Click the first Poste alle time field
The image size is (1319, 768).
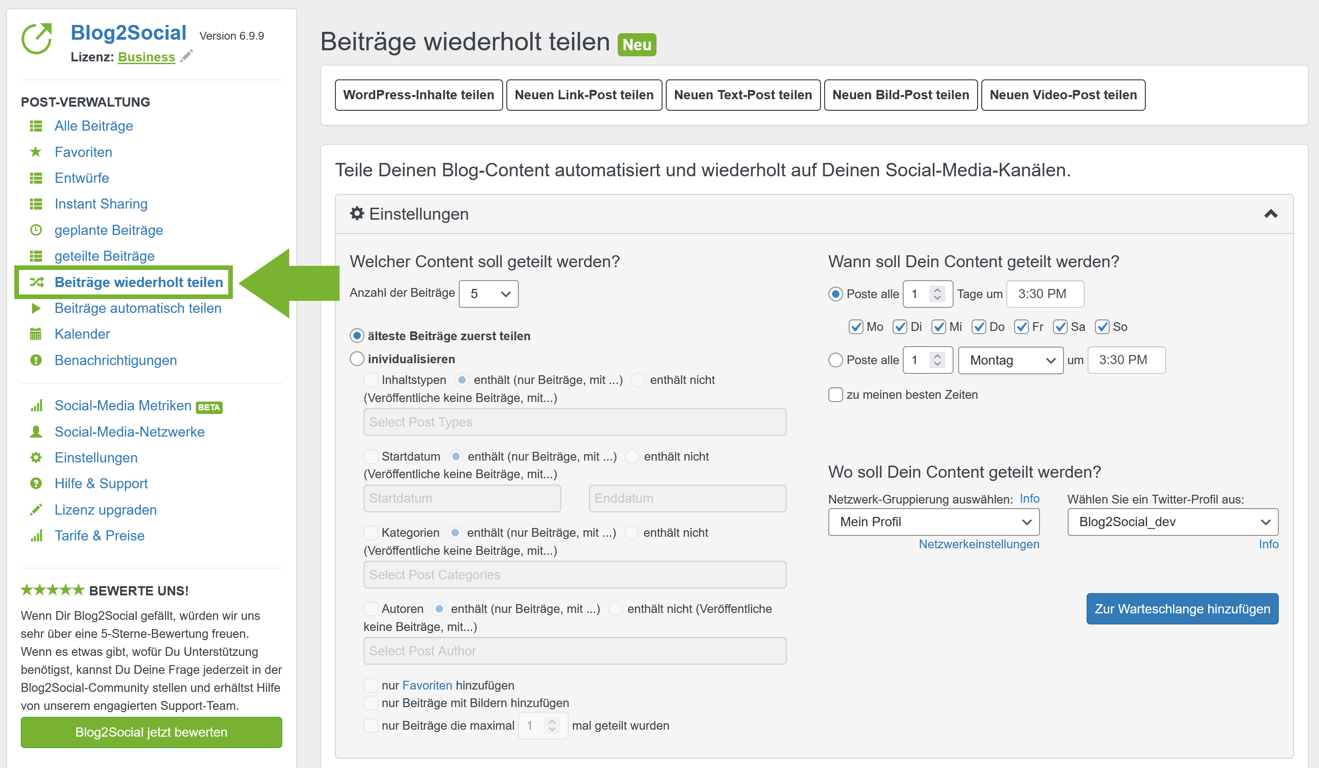1045,294
